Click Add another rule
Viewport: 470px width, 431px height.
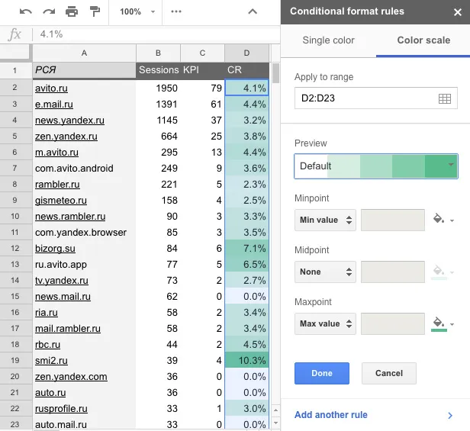click(330, 415)
